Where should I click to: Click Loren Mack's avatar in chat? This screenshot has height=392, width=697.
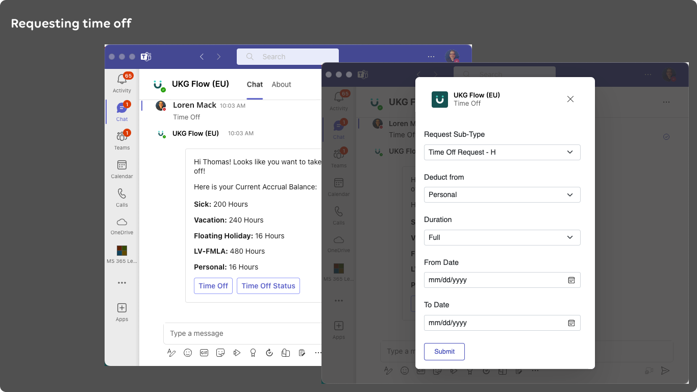161,106
